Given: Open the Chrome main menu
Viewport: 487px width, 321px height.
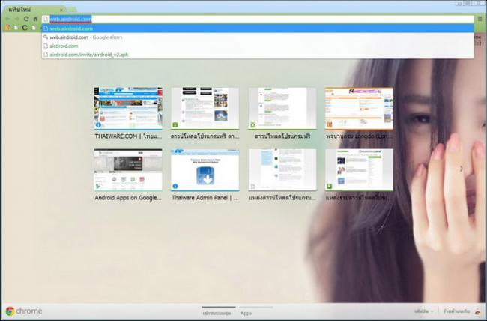Looking at the screenshot, I should 480,19.
